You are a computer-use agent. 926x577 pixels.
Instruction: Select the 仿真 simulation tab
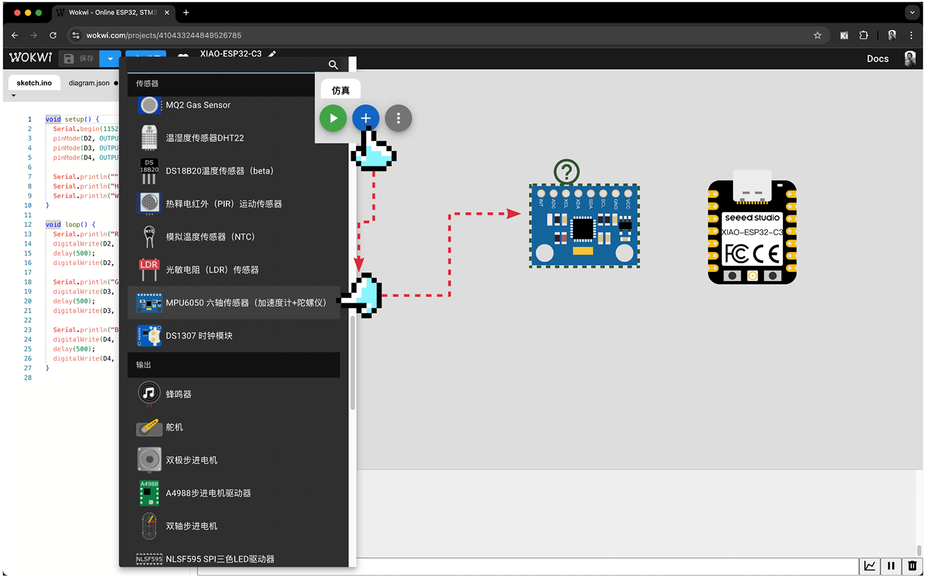(340, 90)
